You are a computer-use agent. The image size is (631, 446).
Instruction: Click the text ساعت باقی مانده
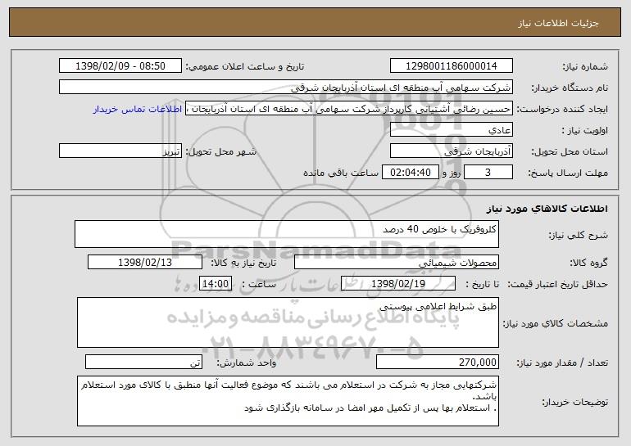click(341, 173)
